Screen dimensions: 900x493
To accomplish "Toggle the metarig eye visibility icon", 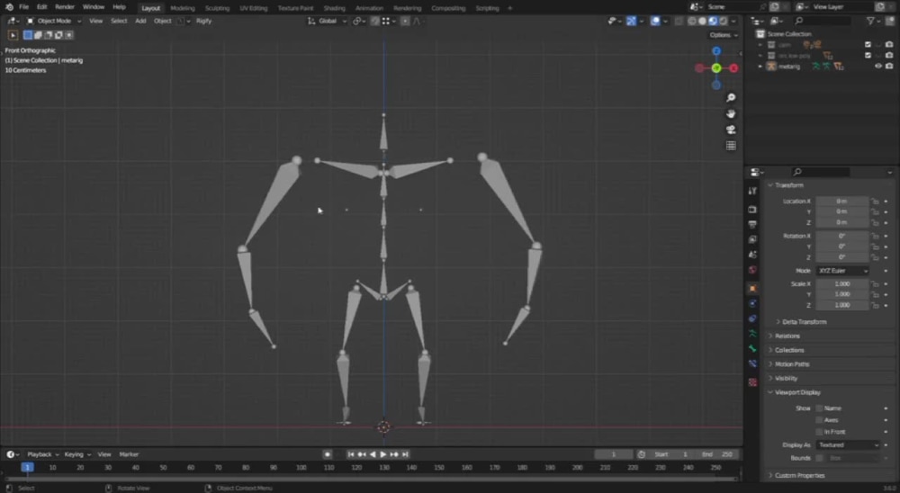I will (x=878, y=66).
